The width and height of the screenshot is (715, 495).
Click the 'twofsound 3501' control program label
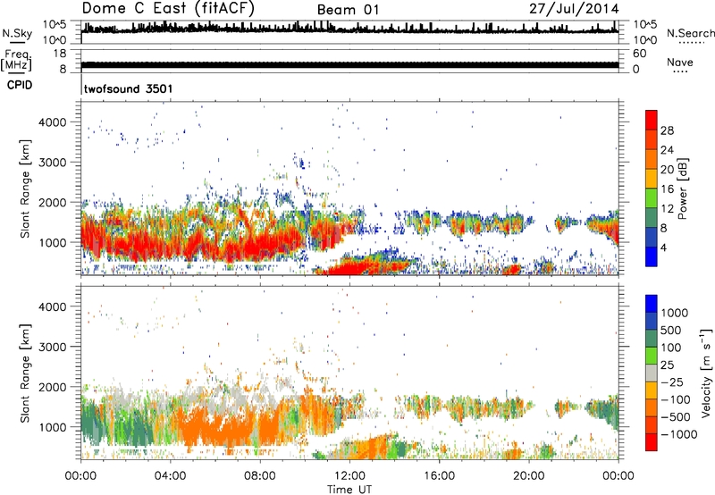[128, 88]
